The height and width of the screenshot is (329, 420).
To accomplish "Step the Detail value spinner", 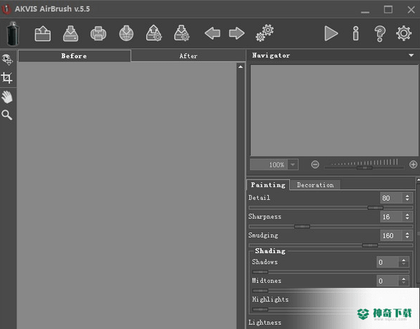I will pyautogui.click(x=407, y=198).
